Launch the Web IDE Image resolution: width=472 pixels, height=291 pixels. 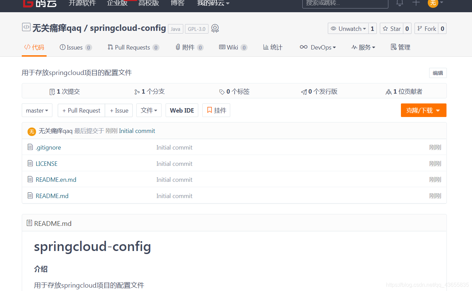coord(182,110)
